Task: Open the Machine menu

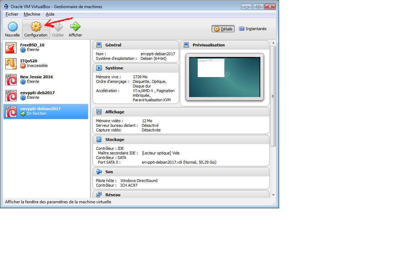Action: 32,14
